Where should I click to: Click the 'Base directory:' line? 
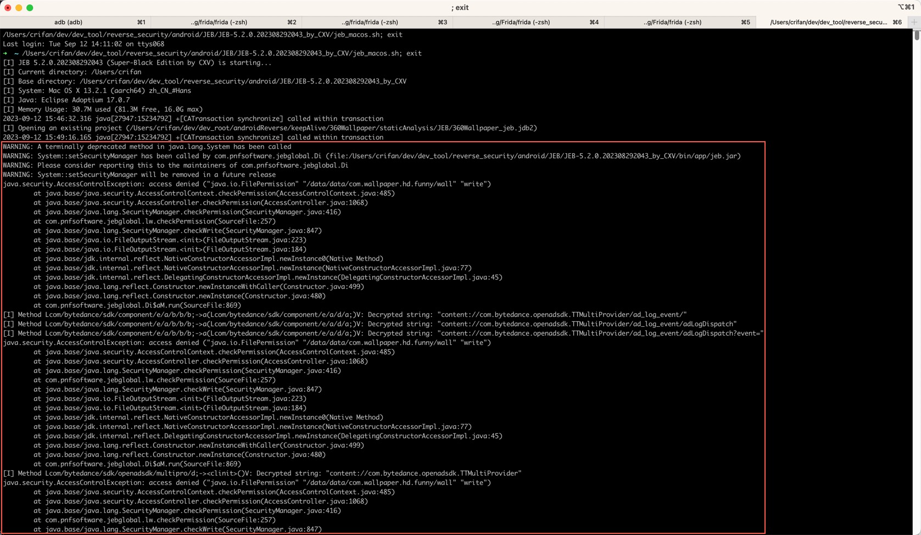coord(205,81)
